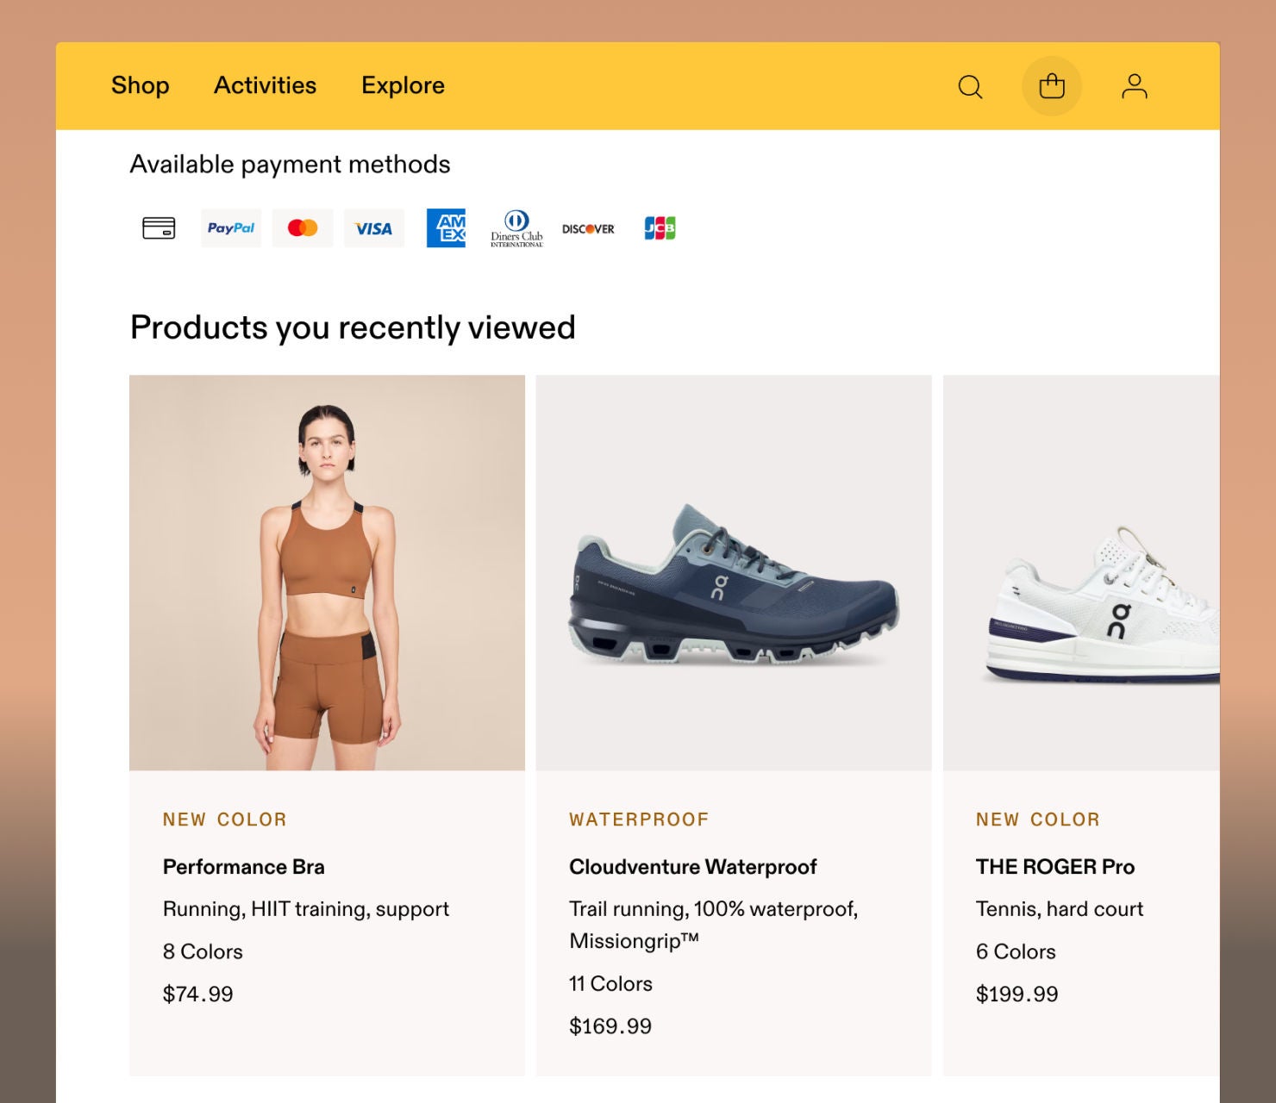Open the Explore menu

pyautogui.click(x=403, y=85)
